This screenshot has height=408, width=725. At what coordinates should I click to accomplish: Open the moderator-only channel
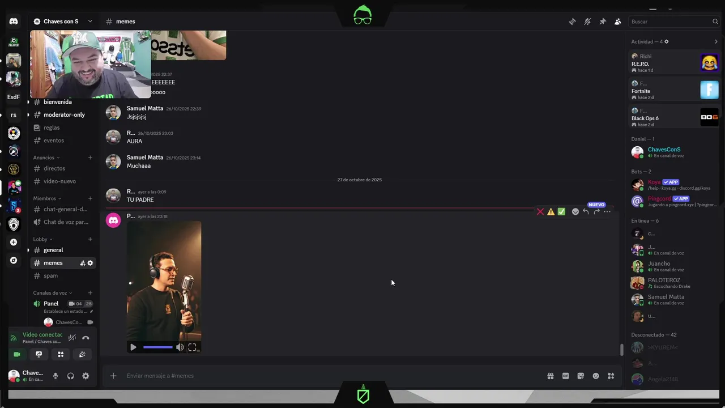[x=63, y=114]
